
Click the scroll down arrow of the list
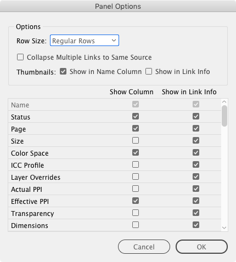pos(224,227)
